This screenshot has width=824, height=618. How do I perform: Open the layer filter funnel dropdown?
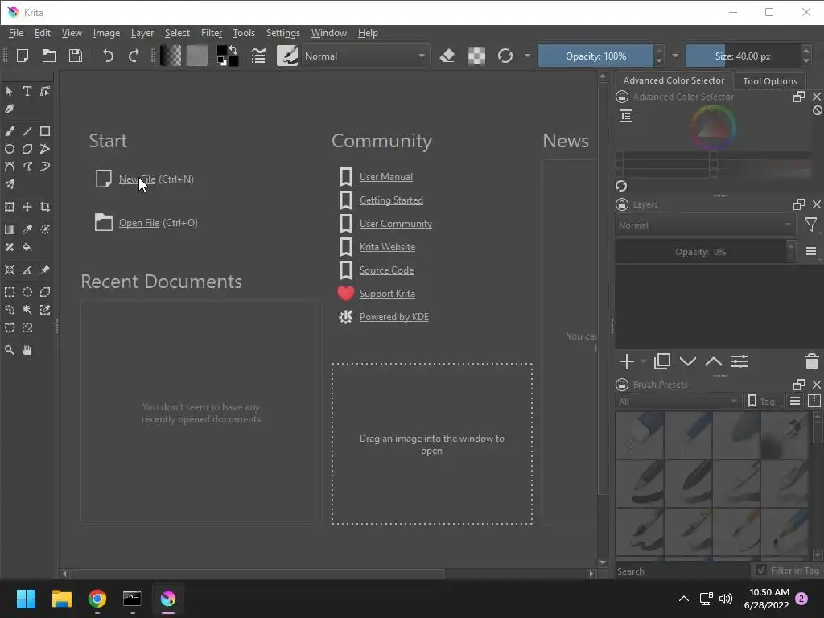click(x=811, y=225)
